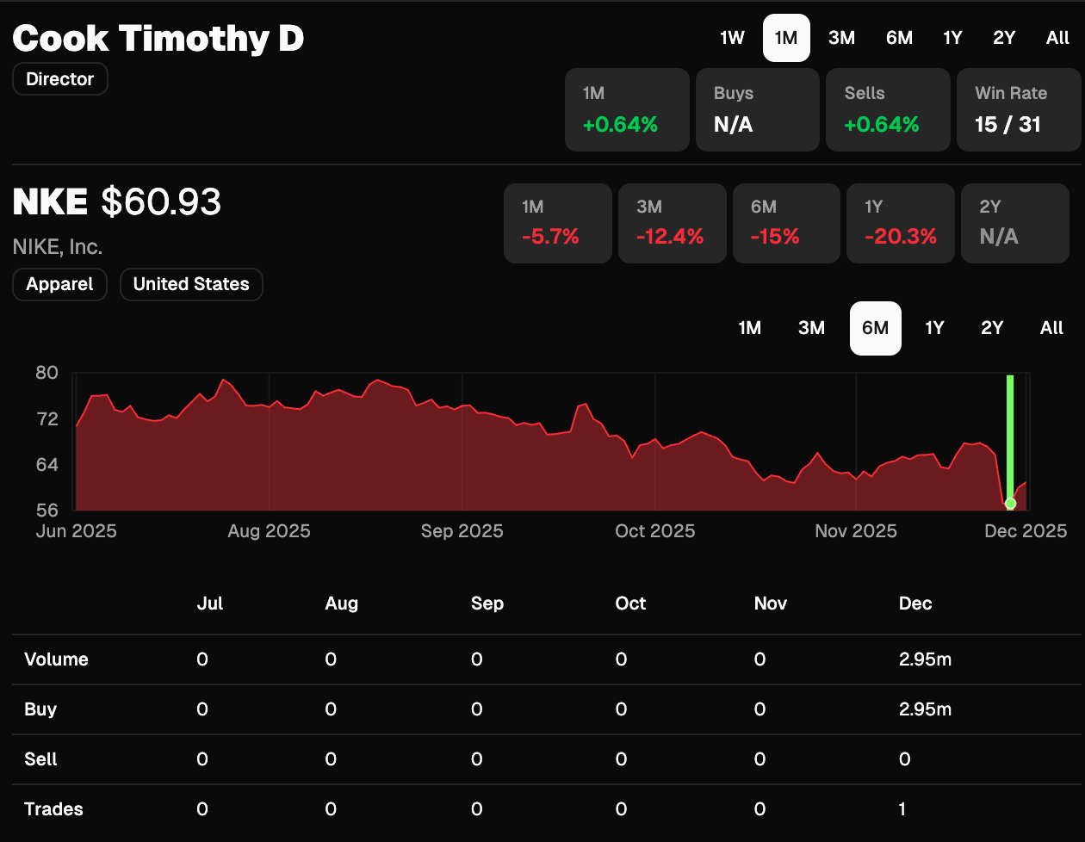The image size is (1085, 842).
Task: Open the Buys N/A card
Action: coord(758,110)
